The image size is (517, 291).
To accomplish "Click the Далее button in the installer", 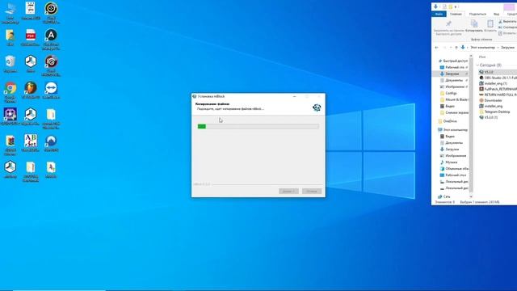I will point(288,191).
